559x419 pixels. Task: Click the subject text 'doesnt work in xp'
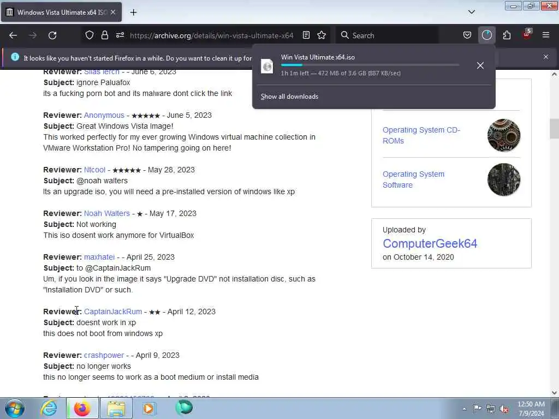106,322
